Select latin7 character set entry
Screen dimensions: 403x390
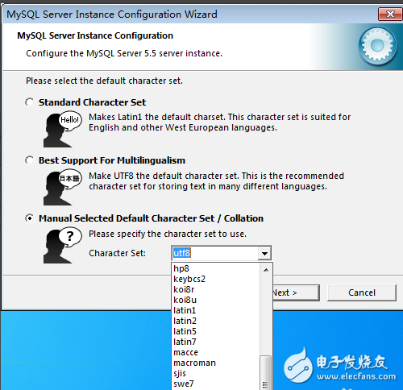point(216,342)
